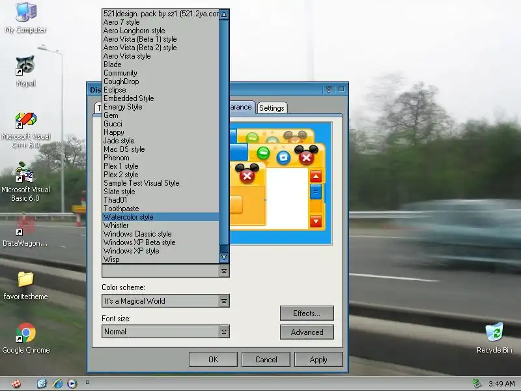Select Sample Test Visual Style
This screenshot has height=391, width=521.
[x=161, y=183]
